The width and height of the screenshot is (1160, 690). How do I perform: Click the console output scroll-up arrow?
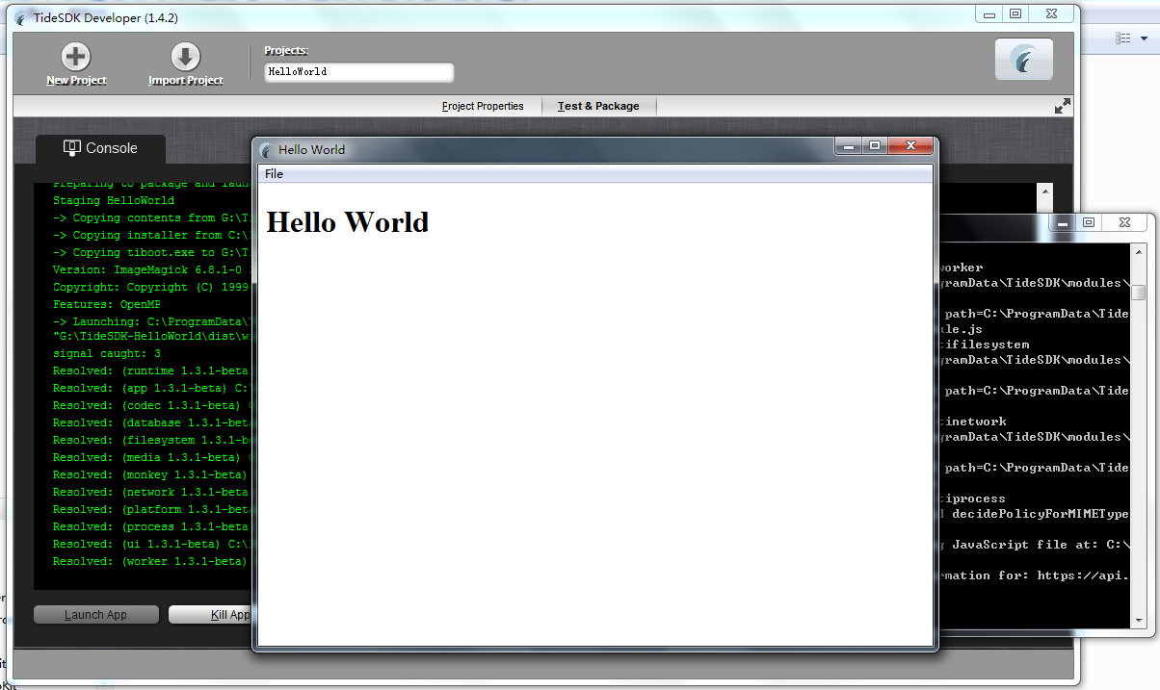coord(1044,192)
